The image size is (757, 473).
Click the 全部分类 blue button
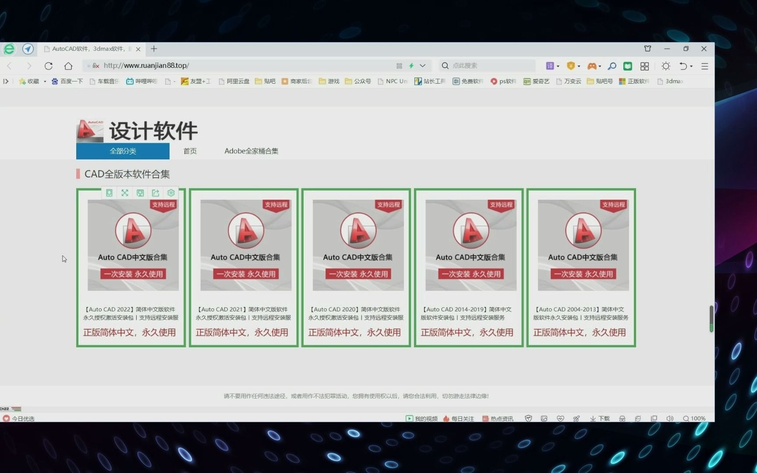[x=123, y=151]
